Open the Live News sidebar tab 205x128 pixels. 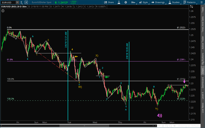click(x=203, y=108)
